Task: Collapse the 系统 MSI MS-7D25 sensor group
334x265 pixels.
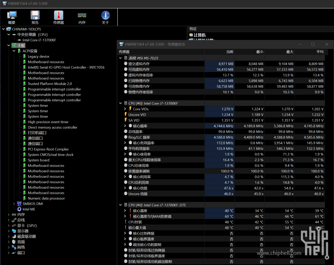Action: pyautogui.click(x=120, y=58)
